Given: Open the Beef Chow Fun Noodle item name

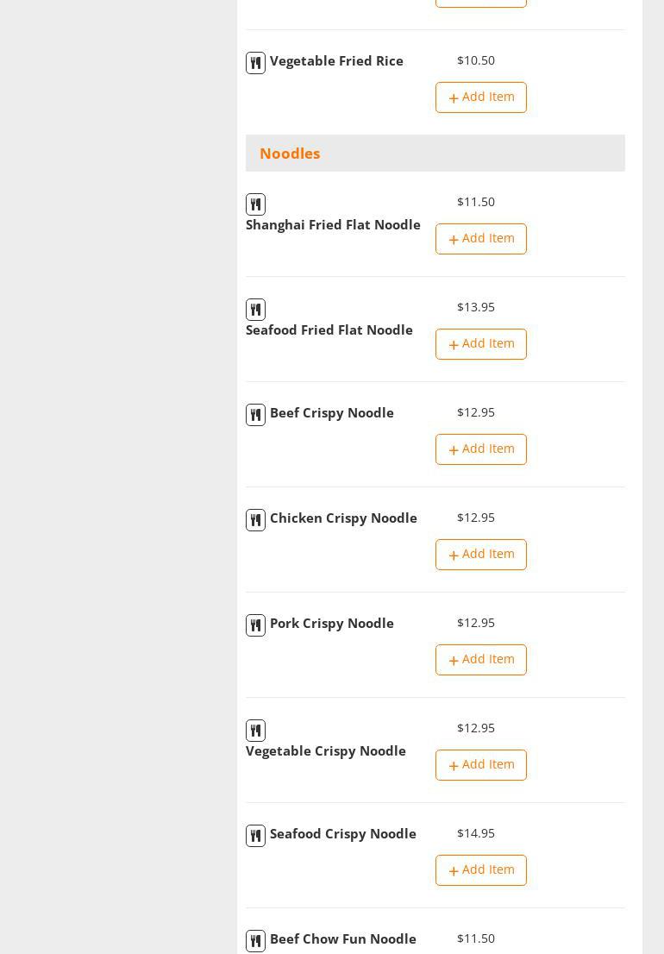Looking at the screenshot, I should pos(342,939).
